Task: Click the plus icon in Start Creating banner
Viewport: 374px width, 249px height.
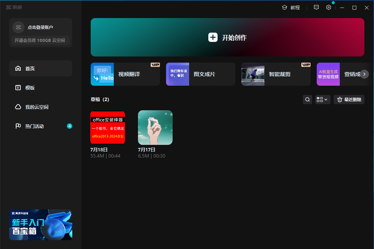Action: (x=213, y=37)
